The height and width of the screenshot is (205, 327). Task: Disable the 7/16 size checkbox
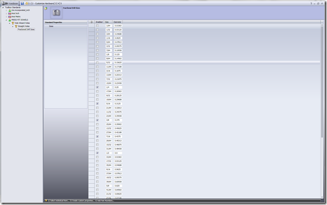pos(97,137)
